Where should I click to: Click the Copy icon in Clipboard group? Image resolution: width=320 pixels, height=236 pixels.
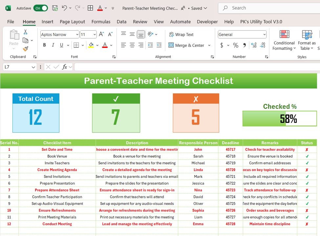click(x=26, y=40)
